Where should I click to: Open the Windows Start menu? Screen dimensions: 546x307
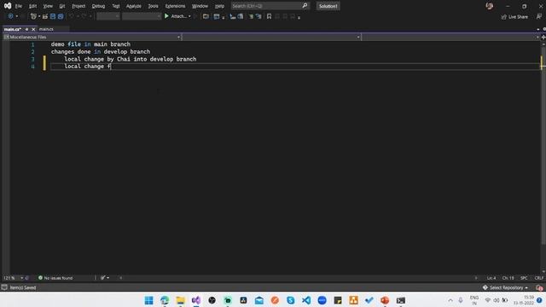point(148,300)
